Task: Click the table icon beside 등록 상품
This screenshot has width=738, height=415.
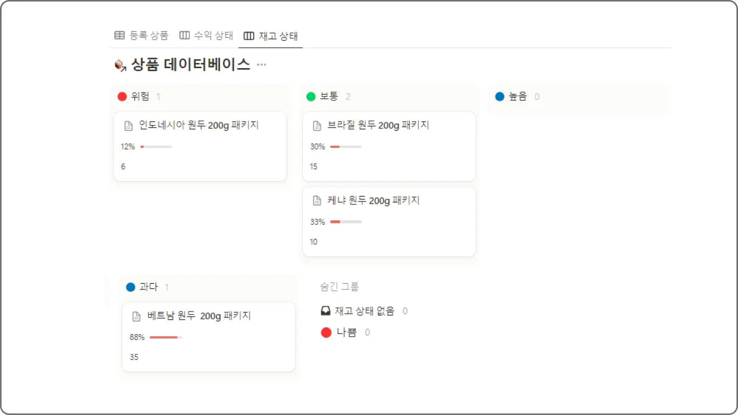Action: pos(119,35)
